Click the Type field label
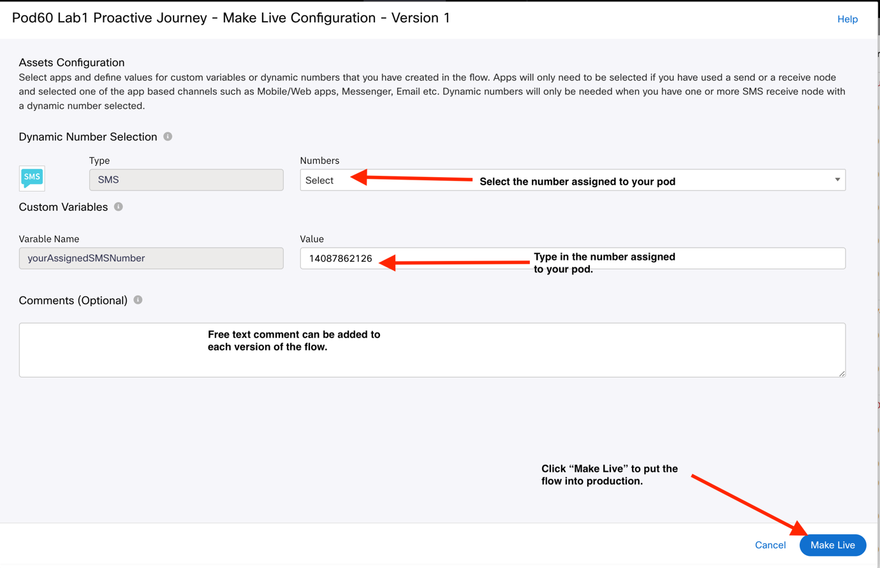Viewport: 880px width, 568px height. point(99,161)
